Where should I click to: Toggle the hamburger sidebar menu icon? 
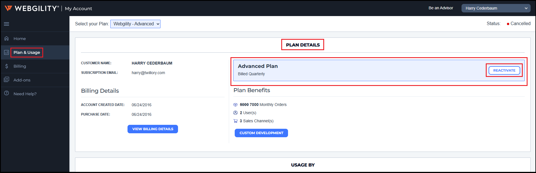pos(6,24)
